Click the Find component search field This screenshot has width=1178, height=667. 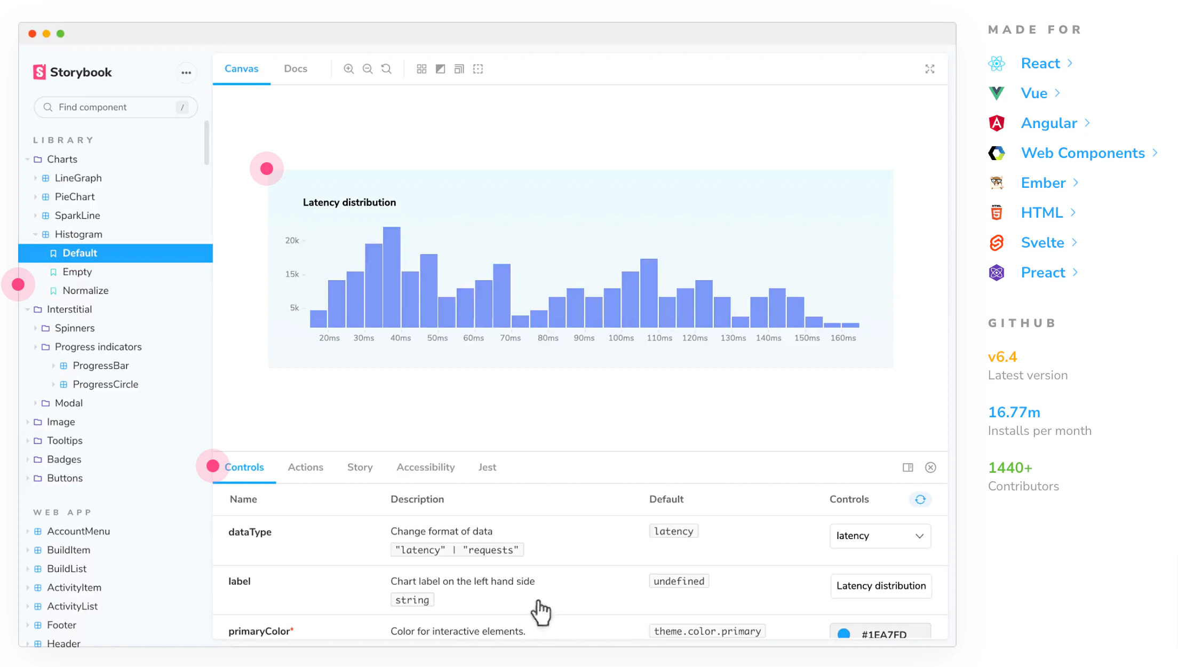pos(115,107)
